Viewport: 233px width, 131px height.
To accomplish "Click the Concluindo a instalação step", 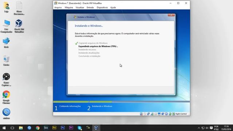I will click(90, 56).
